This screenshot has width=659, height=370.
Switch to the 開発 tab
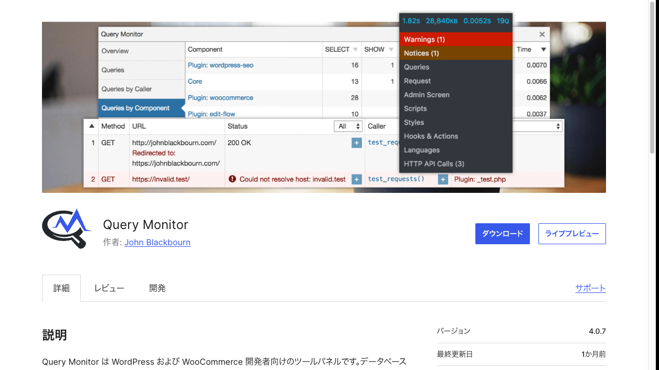click(157, 288)
